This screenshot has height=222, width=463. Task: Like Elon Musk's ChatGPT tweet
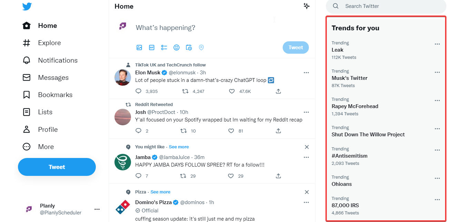pos(232,91)
